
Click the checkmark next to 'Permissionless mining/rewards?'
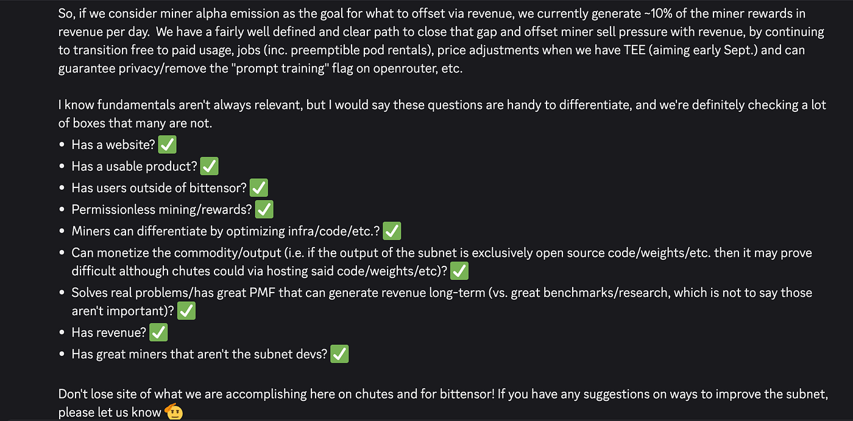[x=264, y=209]
